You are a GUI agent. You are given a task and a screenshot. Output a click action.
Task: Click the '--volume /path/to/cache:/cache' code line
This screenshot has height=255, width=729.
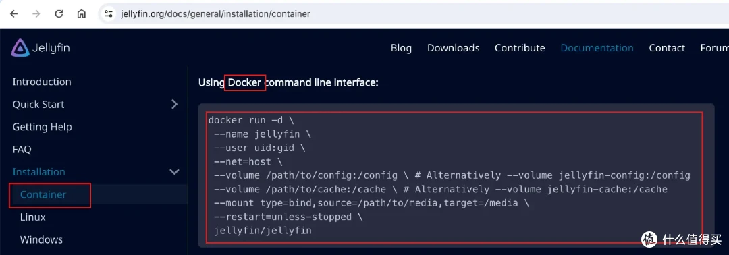(441, 190)
